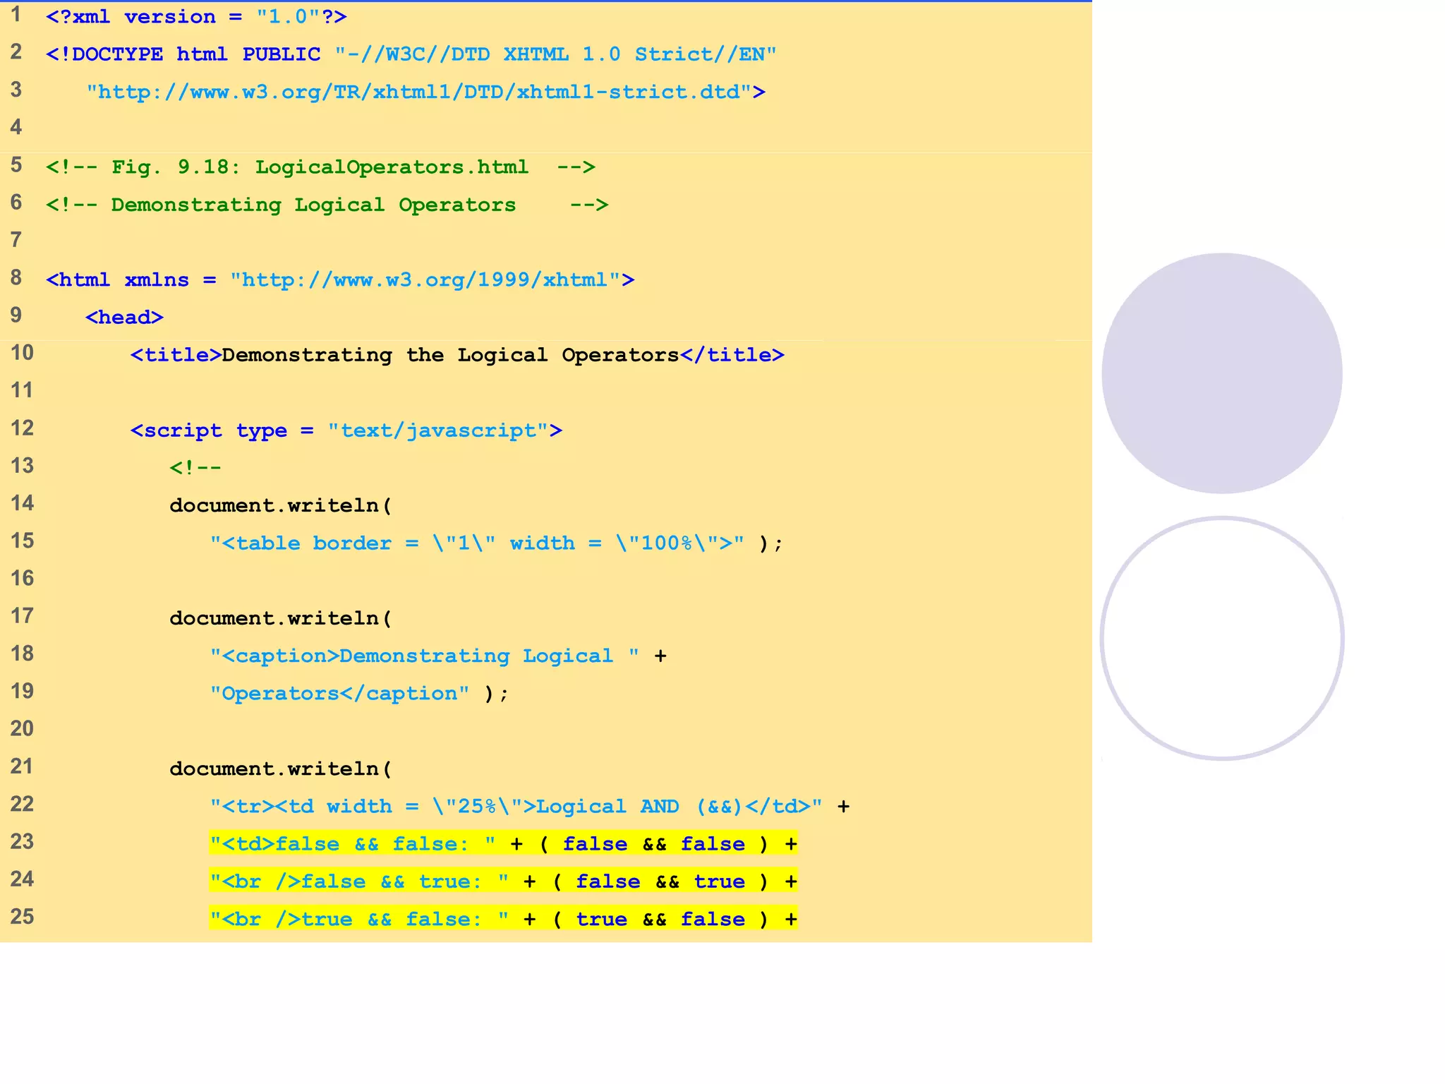Select the Fig. 9.18 LogicalOperators.html comment
This screenshot has height=1084, width=1445.
(321, 167)
